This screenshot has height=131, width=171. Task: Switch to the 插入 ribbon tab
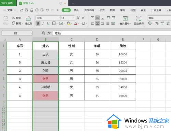pyautogui.click(x=76, y=10)
